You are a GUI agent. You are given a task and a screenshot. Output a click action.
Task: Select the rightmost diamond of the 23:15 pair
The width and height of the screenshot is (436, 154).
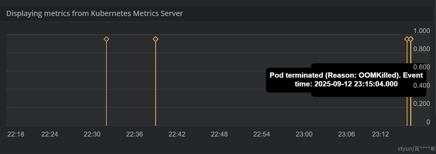tap(411, 39)
